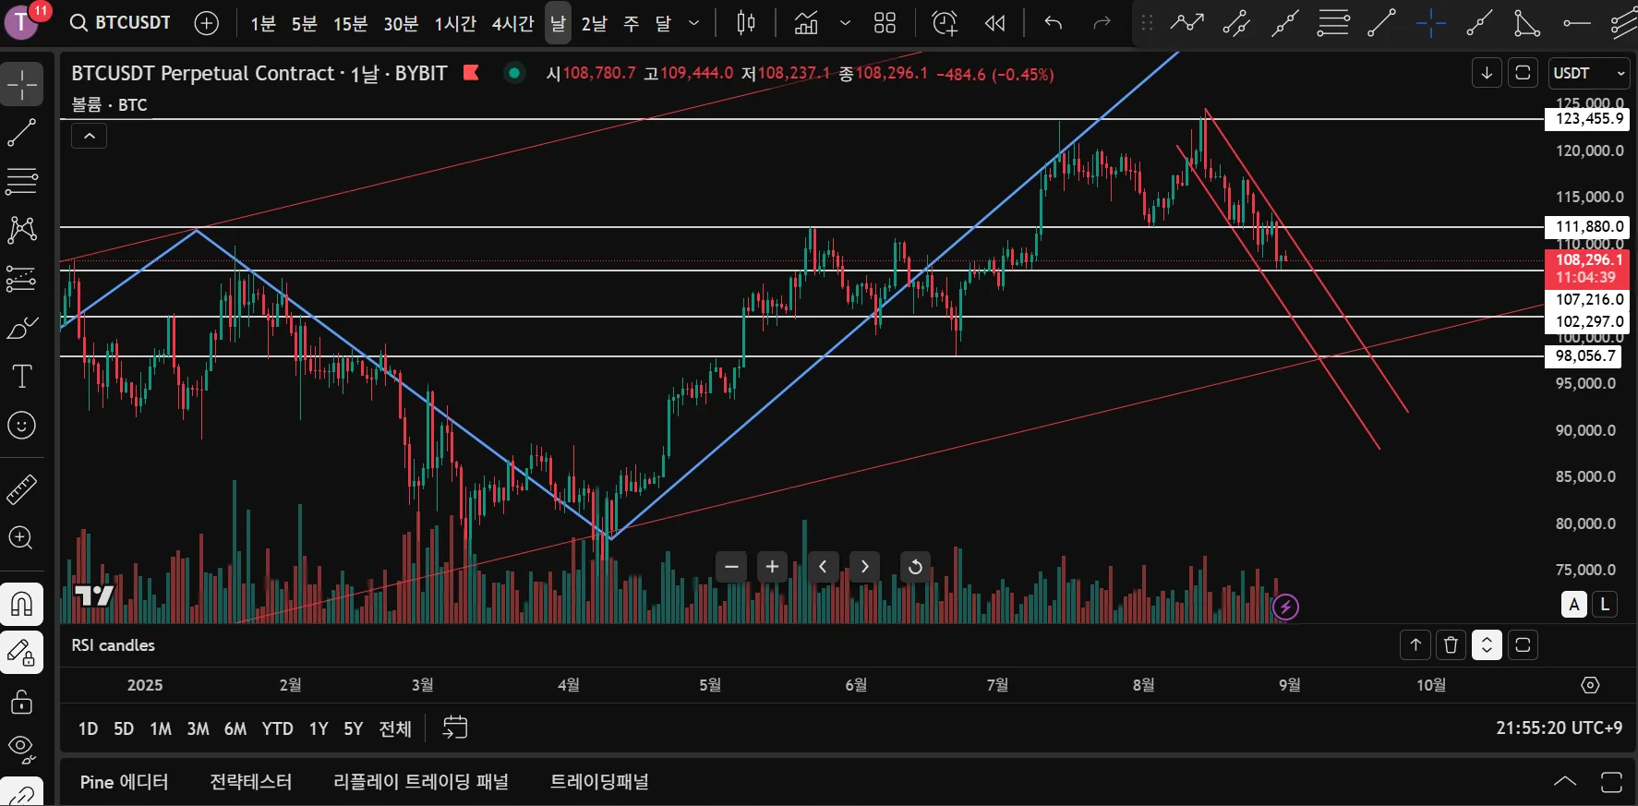
Task: Open chart settings gear icon
Action: [1590, 685]
